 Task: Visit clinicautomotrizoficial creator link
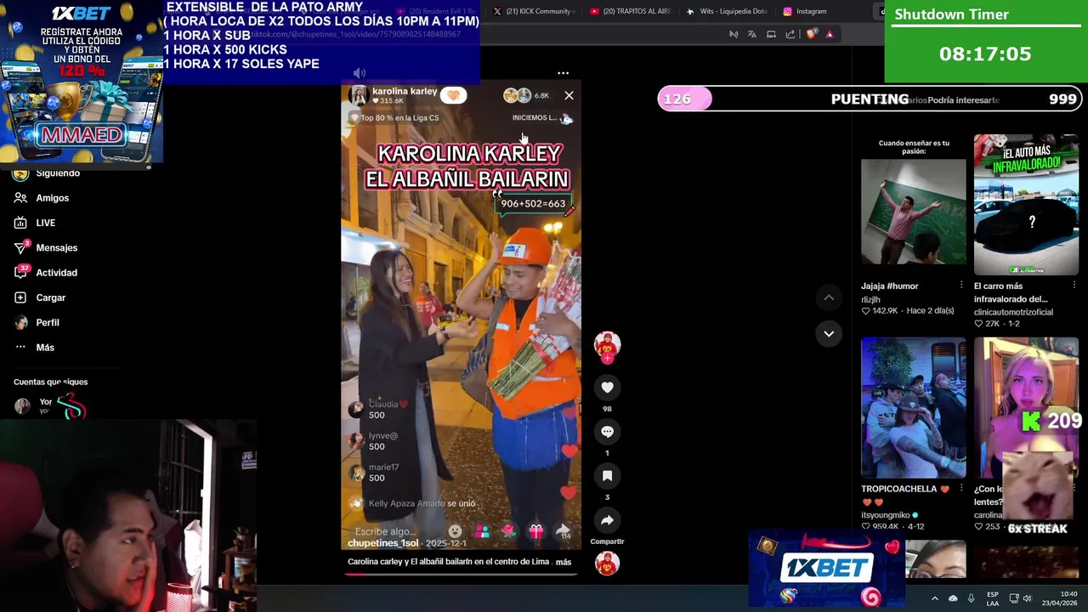(1013, 312)
